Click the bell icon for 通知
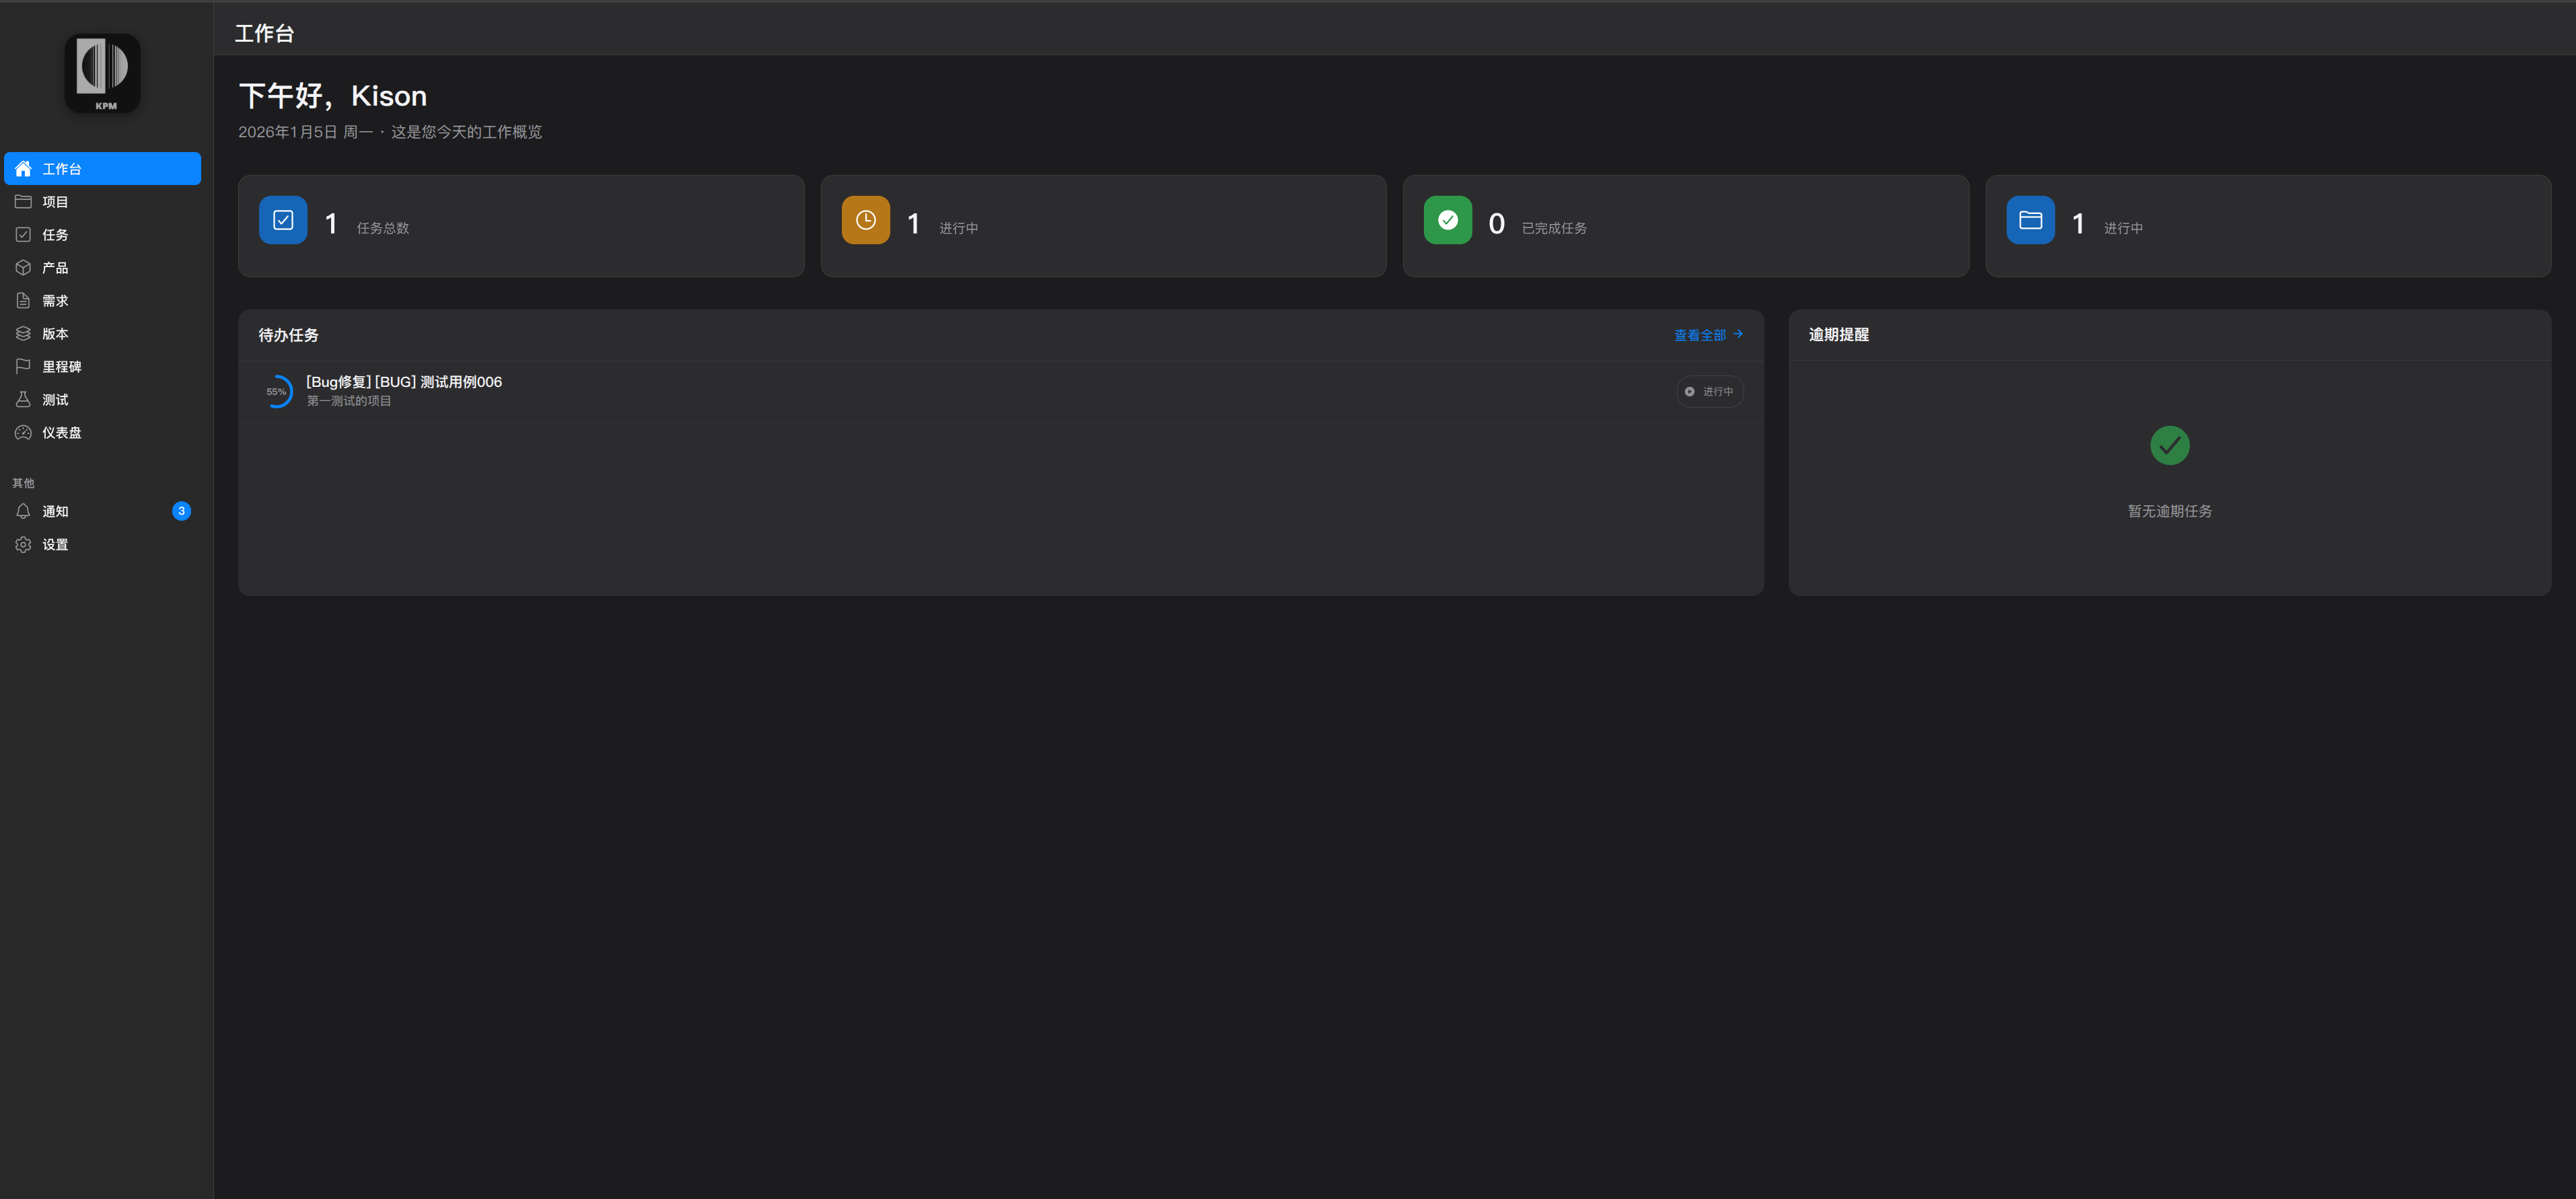 pos(23,511)
